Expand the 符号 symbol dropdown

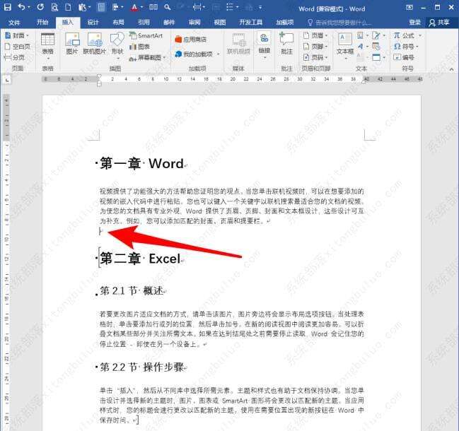tap(417, 47)
